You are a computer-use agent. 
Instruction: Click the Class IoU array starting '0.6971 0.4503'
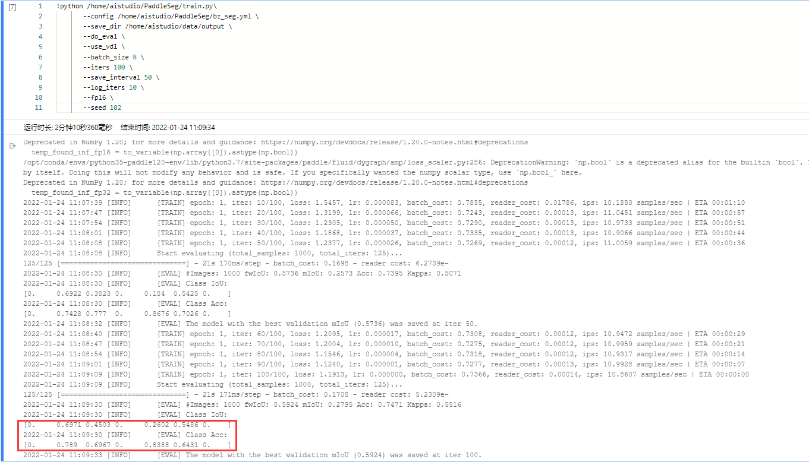tap(127, 425)
